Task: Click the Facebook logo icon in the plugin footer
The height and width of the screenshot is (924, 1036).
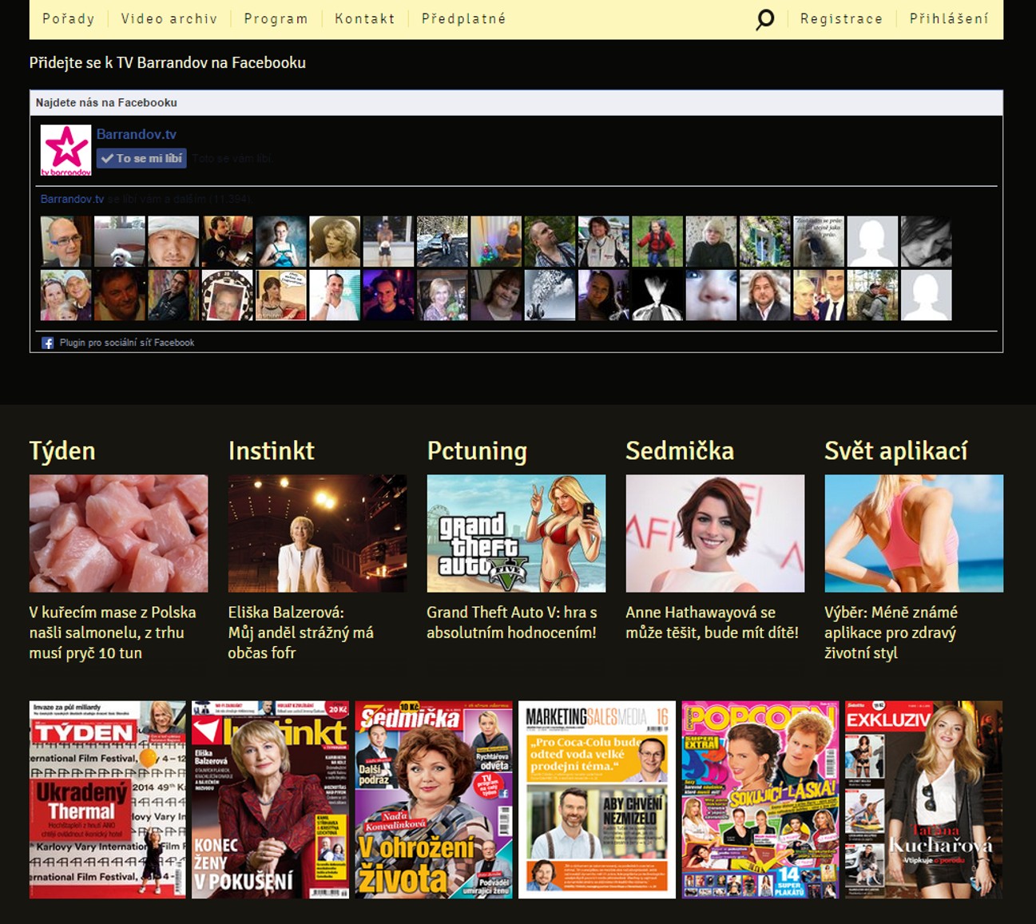Action: 47,343
